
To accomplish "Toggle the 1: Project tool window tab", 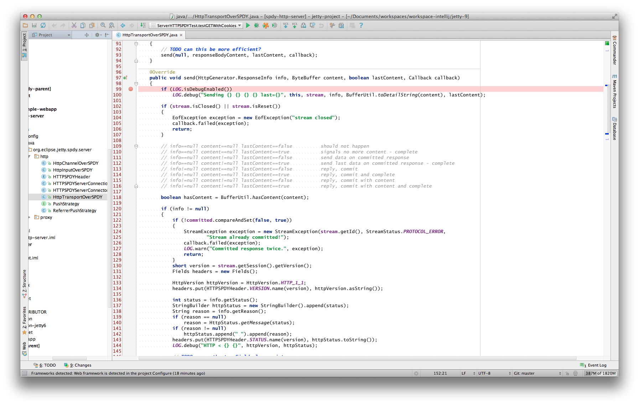I will click(x=24, y=46).
